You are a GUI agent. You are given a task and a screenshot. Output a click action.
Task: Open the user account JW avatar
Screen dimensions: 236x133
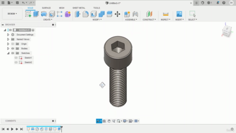(231, 3)
